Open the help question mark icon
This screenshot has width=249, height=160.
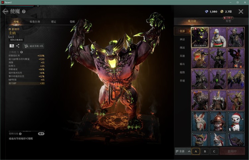click(24, 12)
